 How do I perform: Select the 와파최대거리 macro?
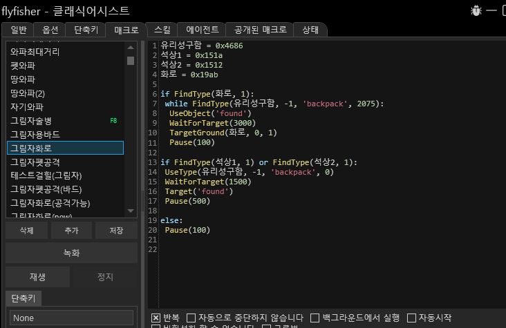click(65, 52)
